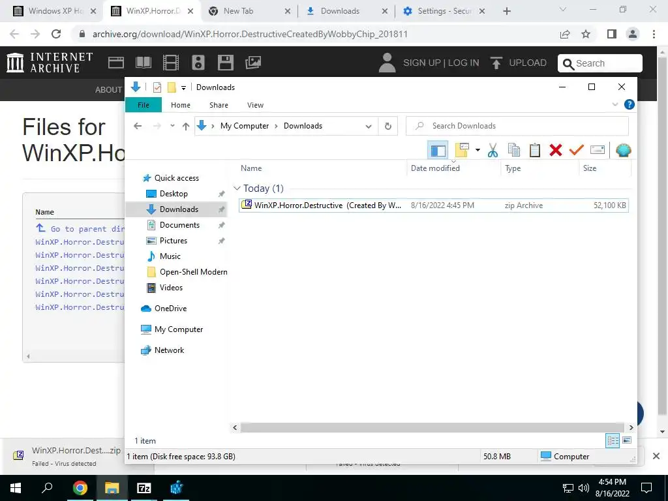This screenshot has height=501, width=668.
Task: Select My Computer in the address breadcrumb
Action: tap(245, 126)
